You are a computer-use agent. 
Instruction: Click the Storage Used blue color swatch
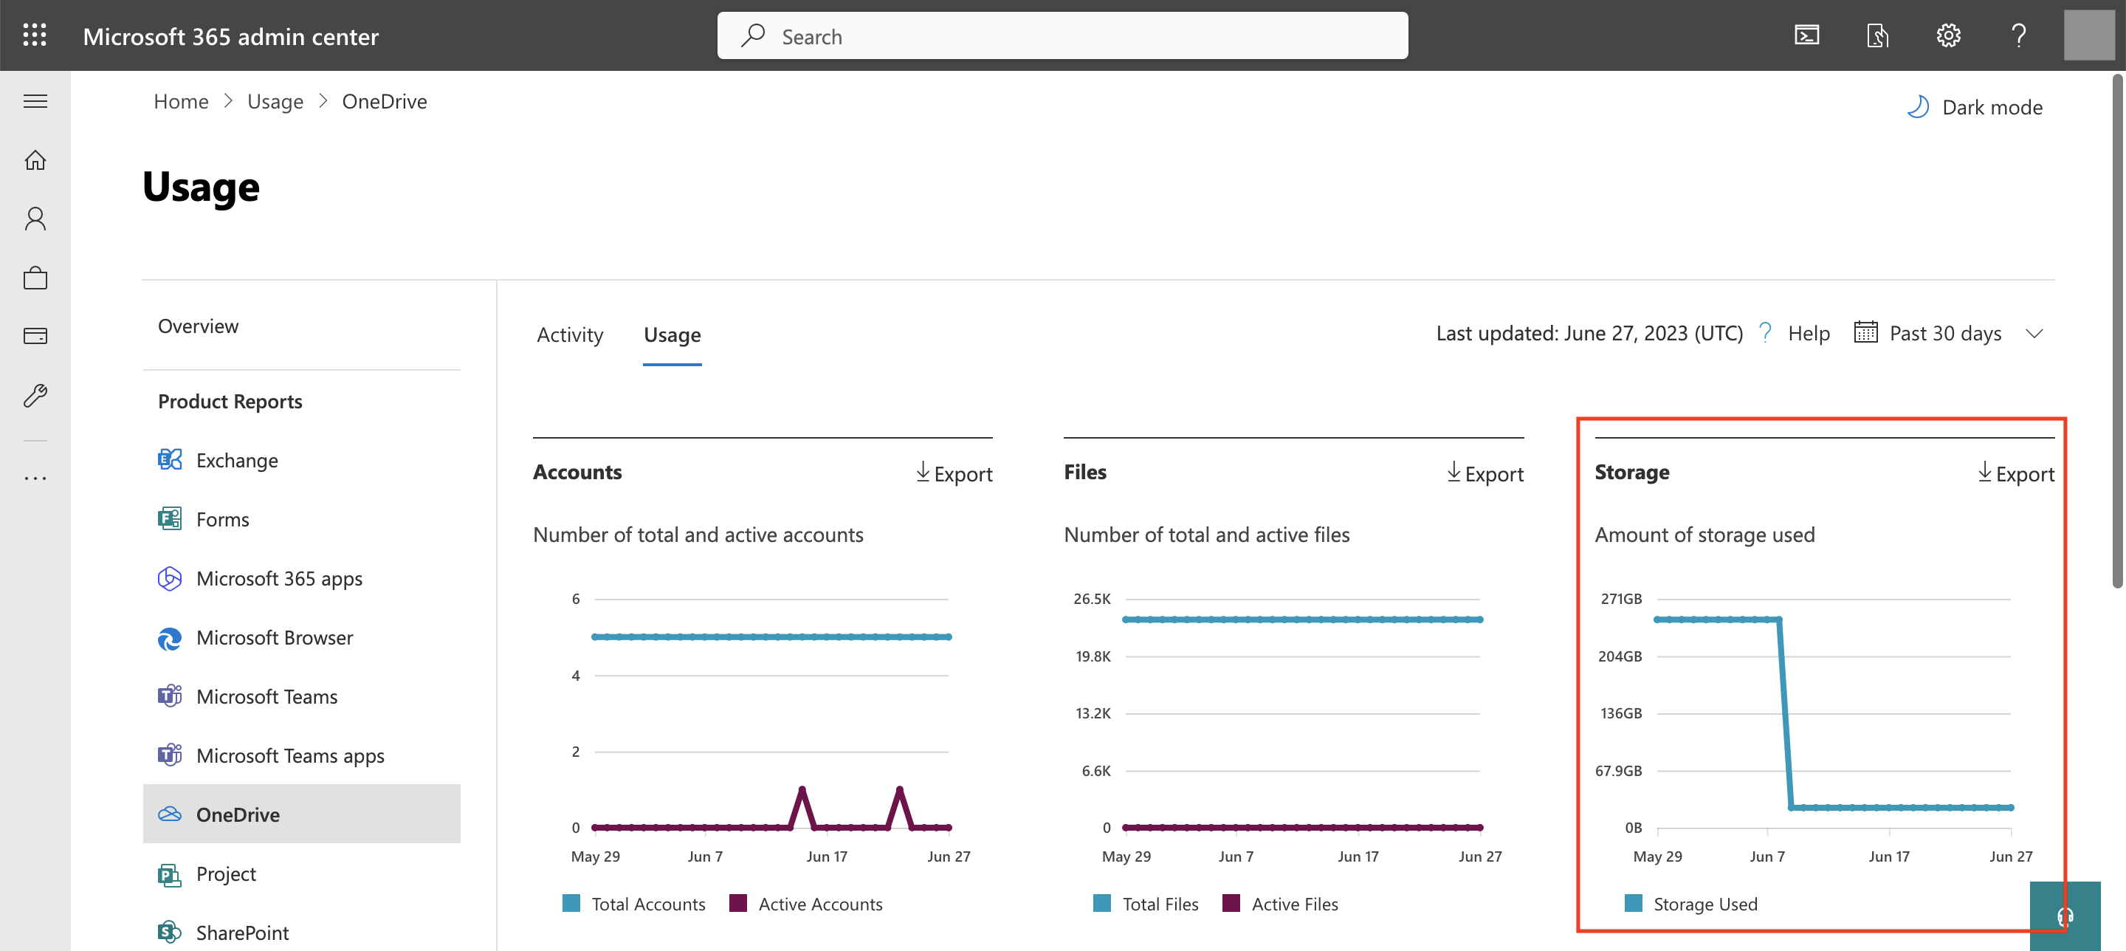click(x=1634, y=902)
